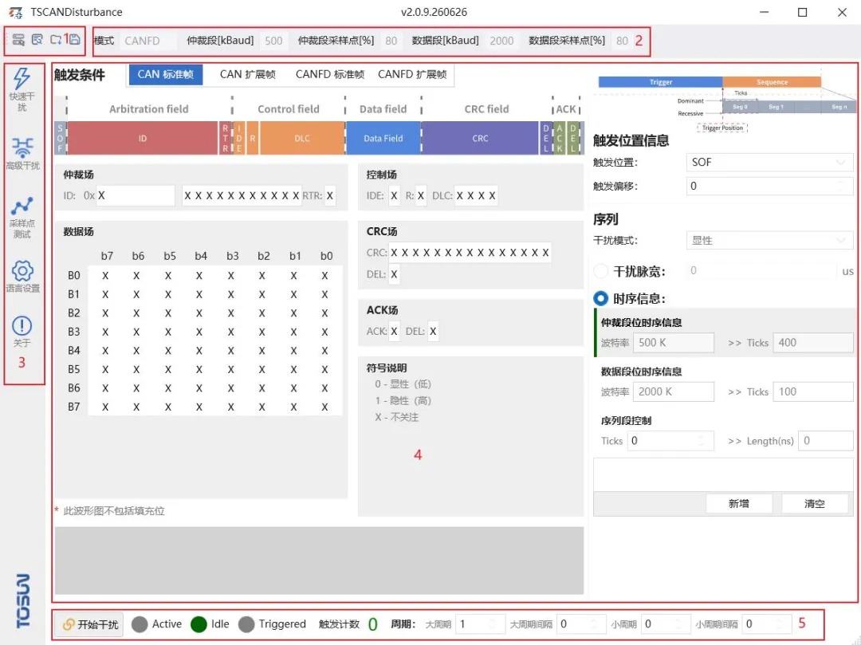Image resolution: width=861 pixels, height=645 pixels.
Task: Click data cell B7 b0
Action: point(325,407)
